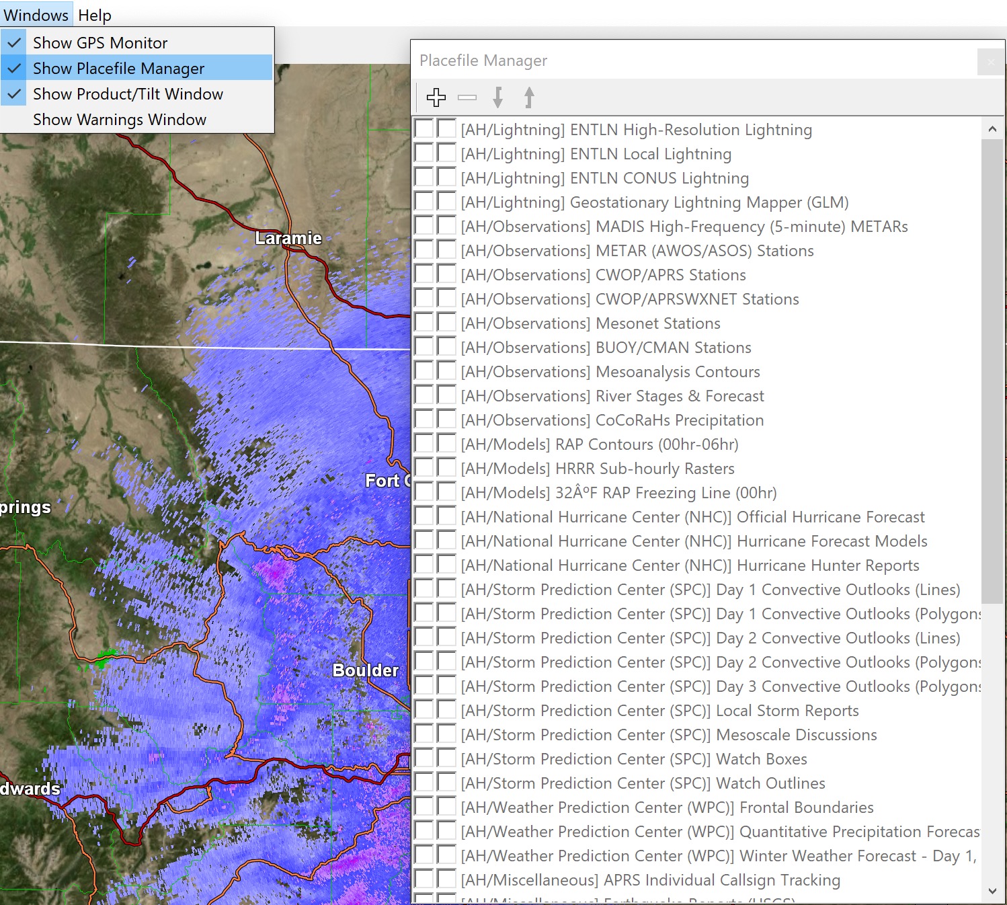Select SPC Day 3 Convective Outlooks (Polygons) row

tap(696, 686)
